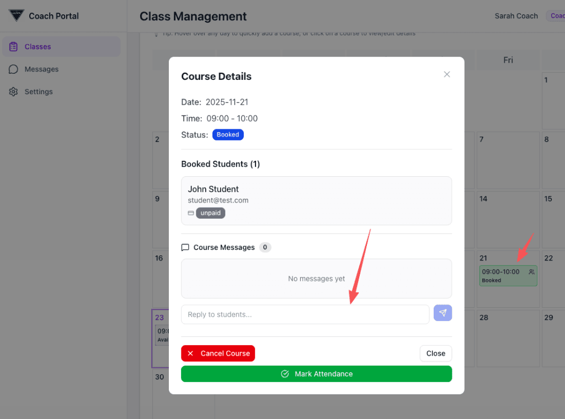Click the Course Messages chat icon
Screen dimensions: 565x419
pos(185,248)
